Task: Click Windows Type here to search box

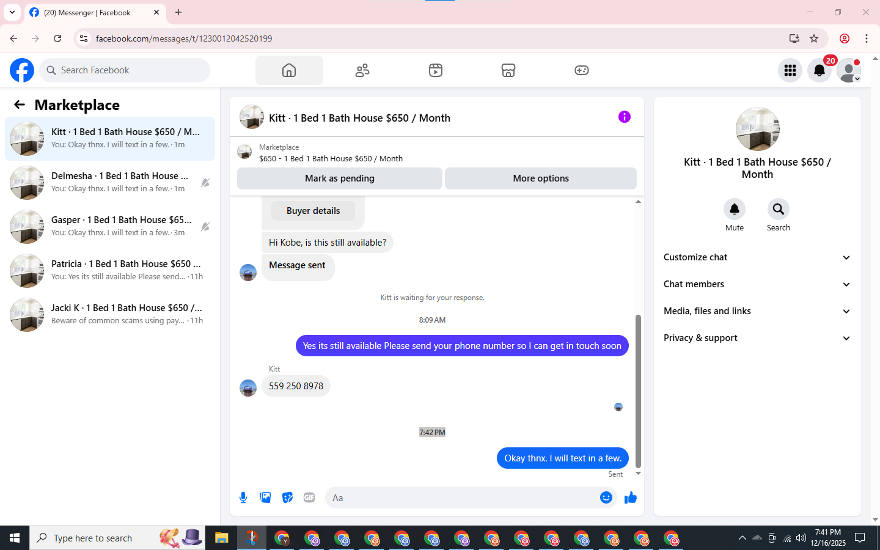Action: tap(117, 538)
